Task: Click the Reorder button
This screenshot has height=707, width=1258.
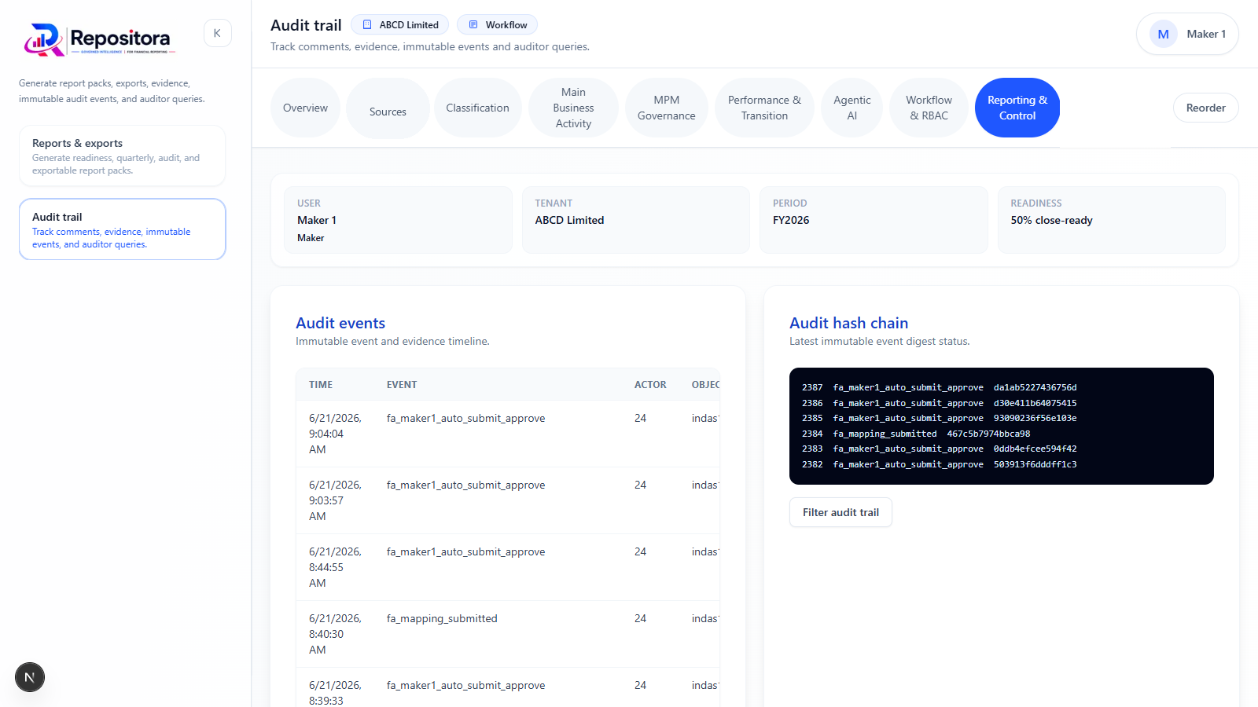Action: pyautogui.click(x=1205, y=108)
